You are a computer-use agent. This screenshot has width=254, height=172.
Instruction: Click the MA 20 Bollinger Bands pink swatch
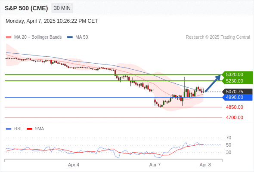point(9,37)
